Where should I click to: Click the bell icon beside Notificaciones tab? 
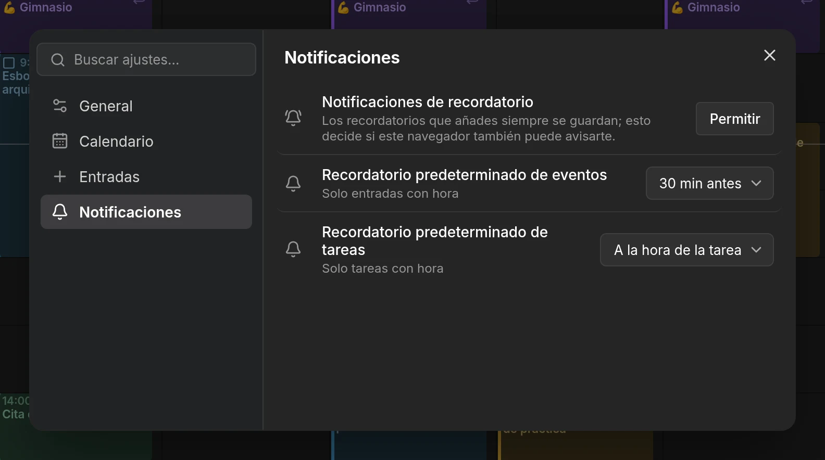[x=60, y=212]
